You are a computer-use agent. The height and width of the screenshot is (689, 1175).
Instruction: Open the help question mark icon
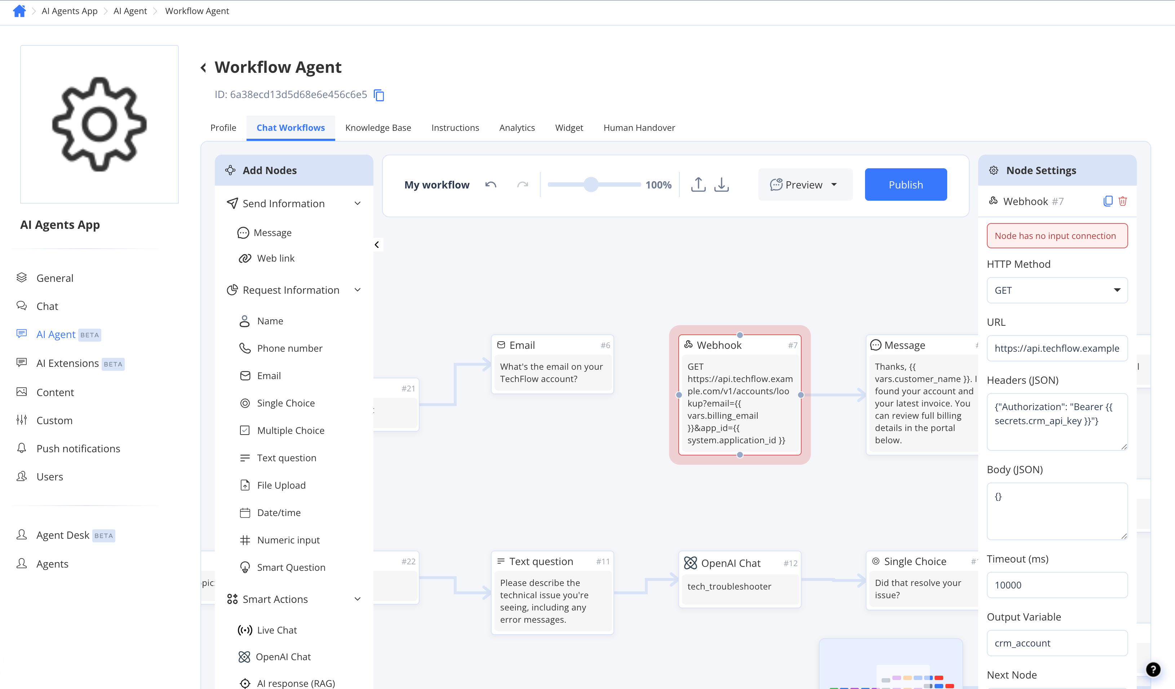click(x=1153, y=670)
